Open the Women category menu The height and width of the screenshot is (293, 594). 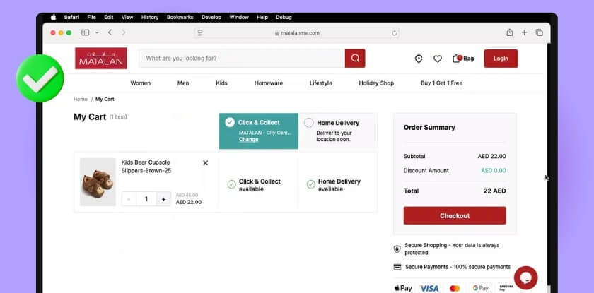click(140, 83)
